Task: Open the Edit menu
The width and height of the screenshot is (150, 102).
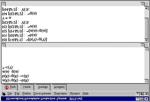Action: tap(17, 94)
